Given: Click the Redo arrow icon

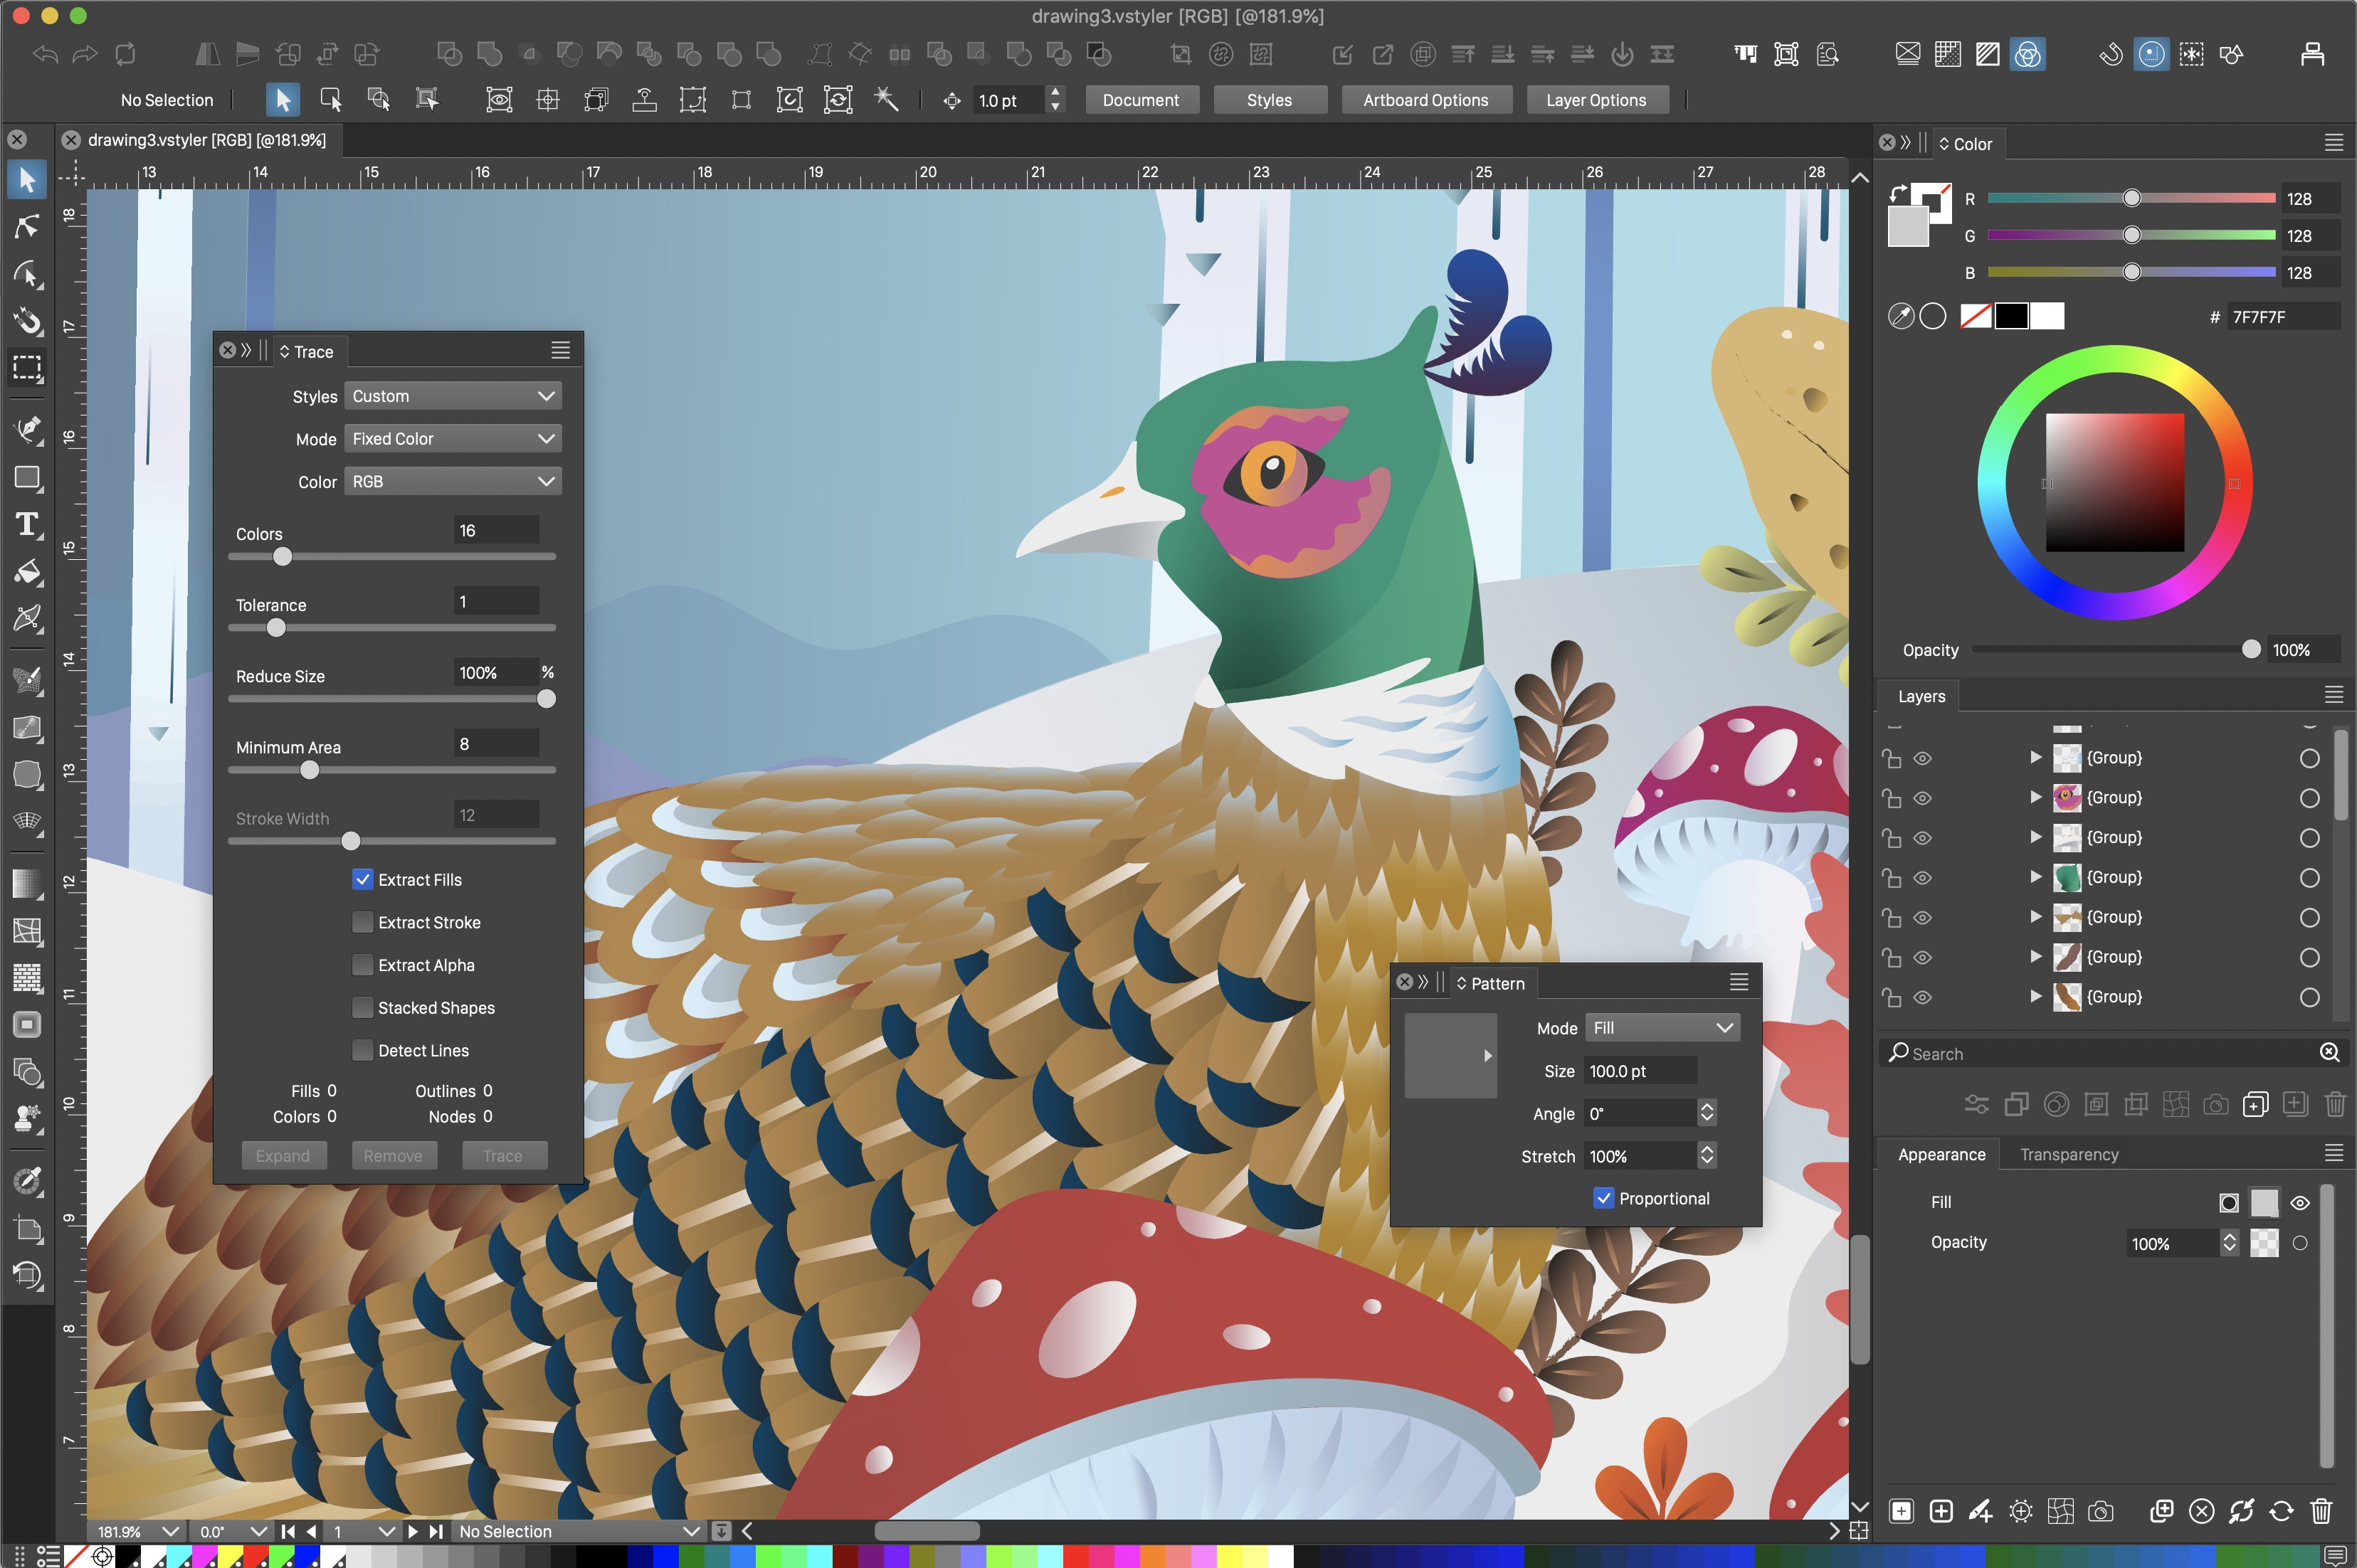Looking at the screenshot, I should 85,54.
